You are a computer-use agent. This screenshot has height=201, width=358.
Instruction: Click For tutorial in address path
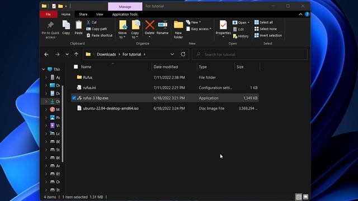[x=132, y=55]
